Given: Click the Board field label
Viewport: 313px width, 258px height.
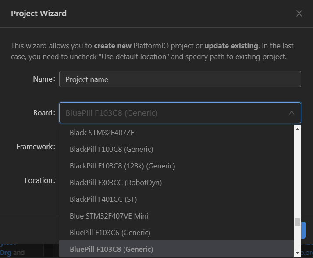Looking at the screenshot, I should point(44,113).
